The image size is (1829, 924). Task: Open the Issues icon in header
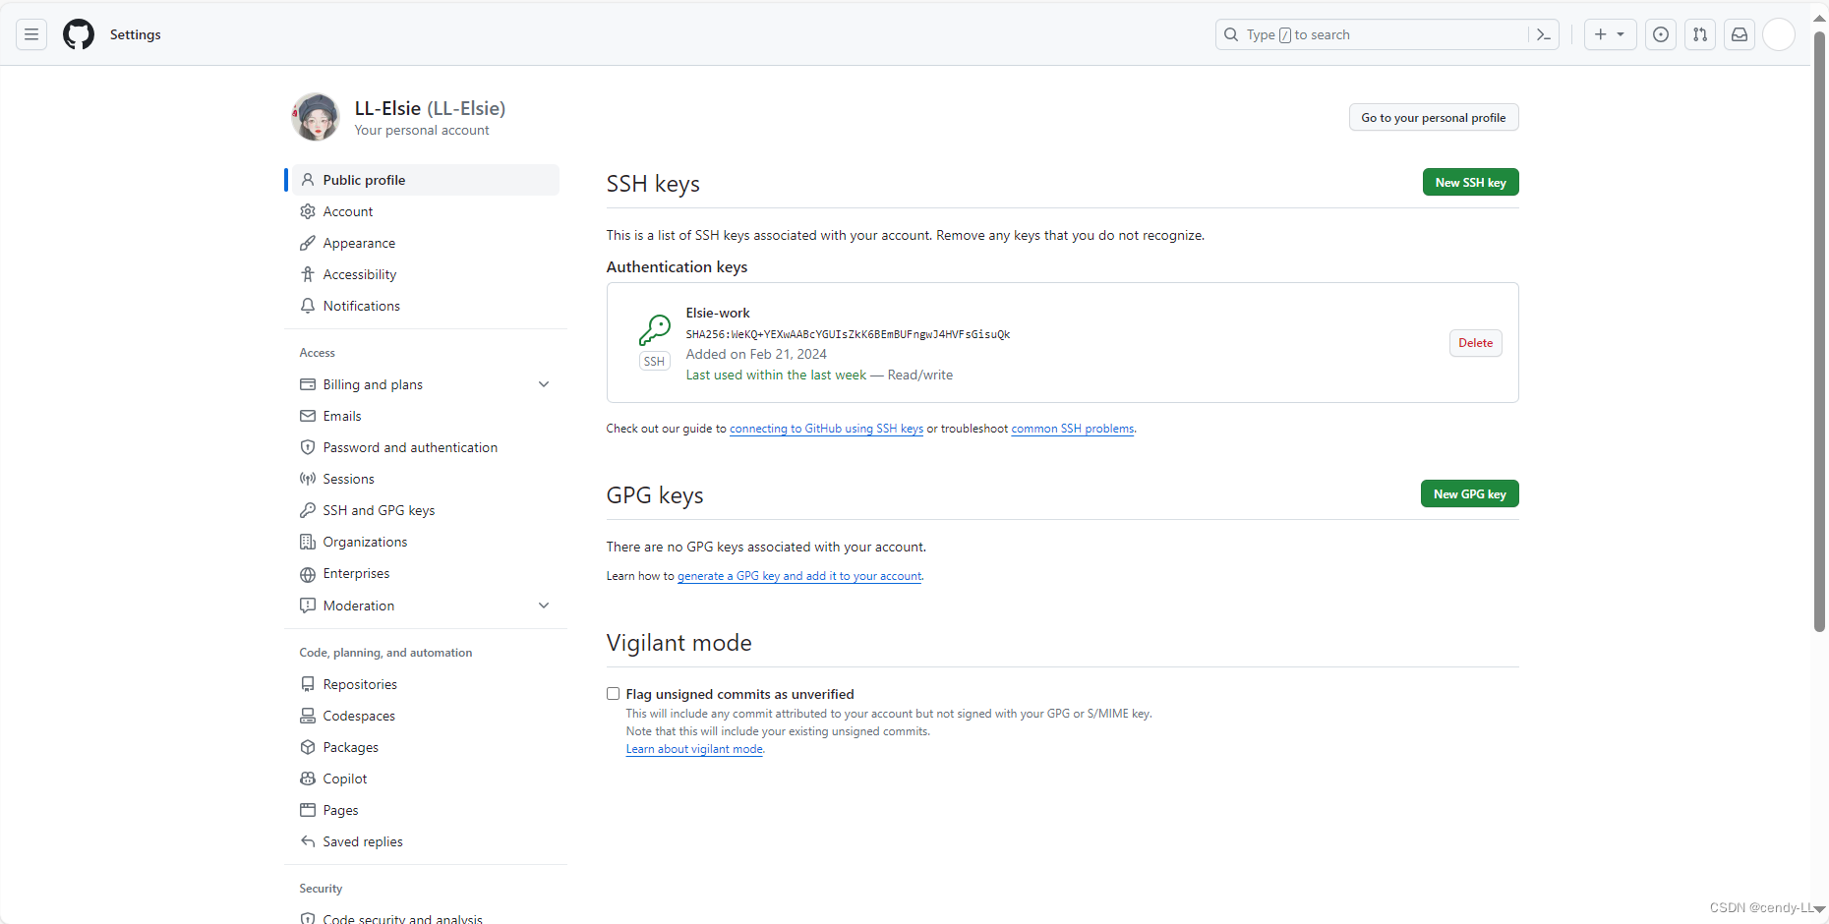point(1661,34)
